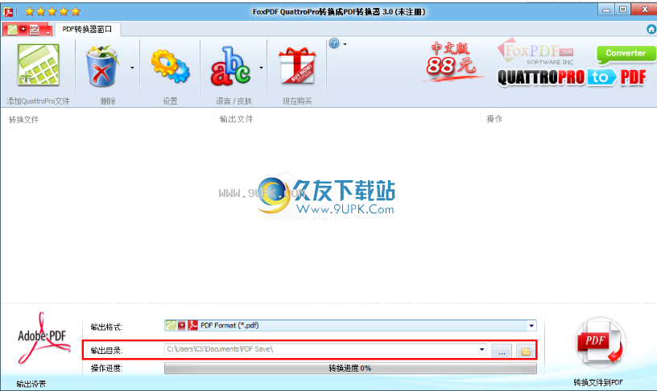This screenshot has width=657, height=391.
Task: Click the 转换文件到PDF label
Action: [598, 382]
